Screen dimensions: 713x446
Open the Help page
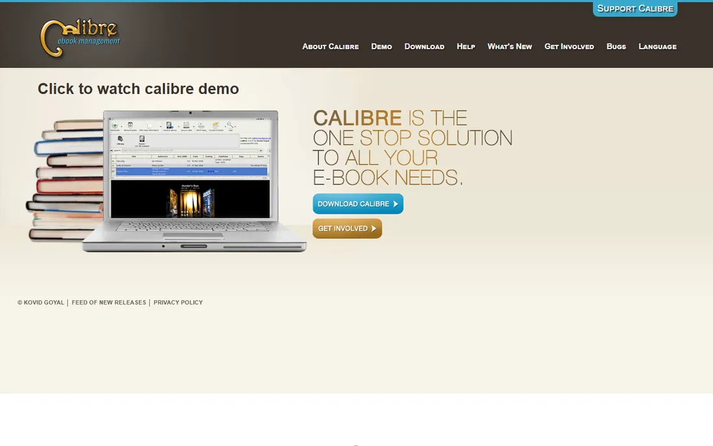465,47
